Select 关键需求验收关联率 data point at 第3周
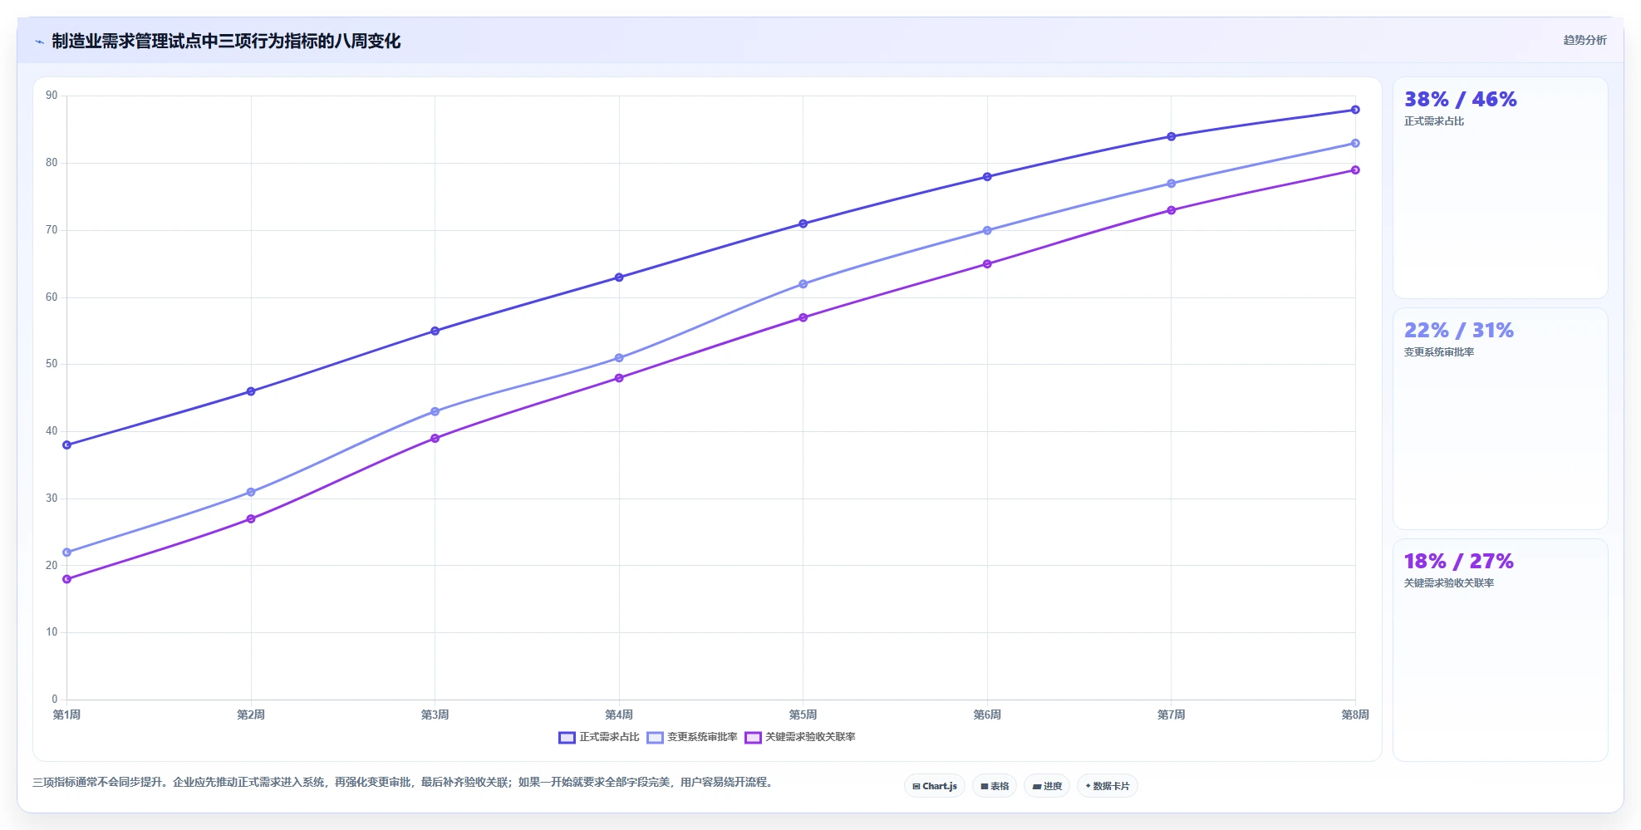Image resolution: width=1641 pixels, height=830 pixels. (435, 439)
